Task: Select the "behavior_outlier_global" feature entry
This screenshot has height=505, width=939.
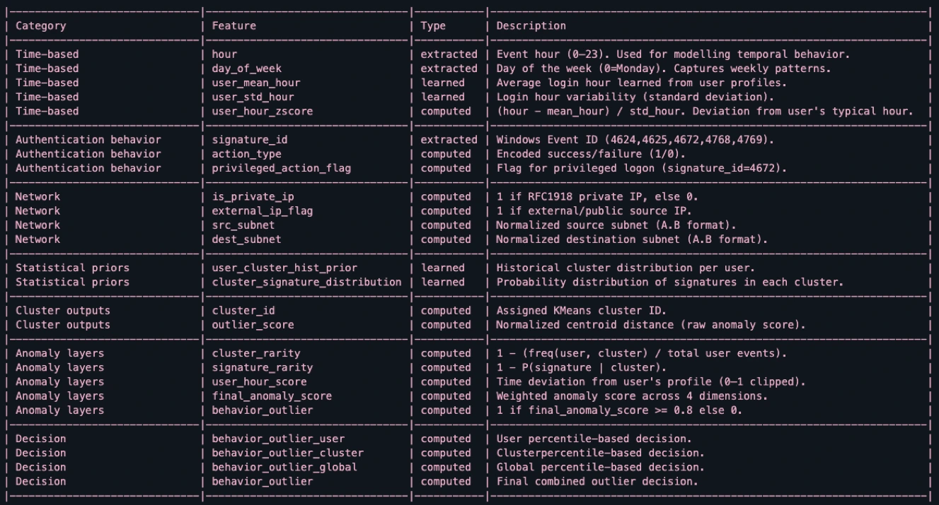Action: click(x=284, y=467)
